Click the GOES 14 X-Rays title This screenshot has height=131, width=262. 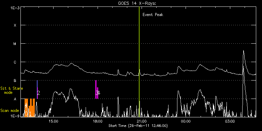click(x=137, y=3)
